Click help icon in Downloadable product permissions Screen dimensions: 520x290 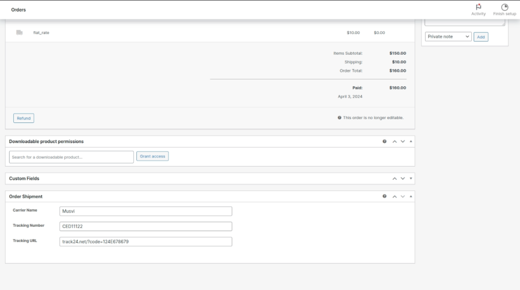point(384,142)
